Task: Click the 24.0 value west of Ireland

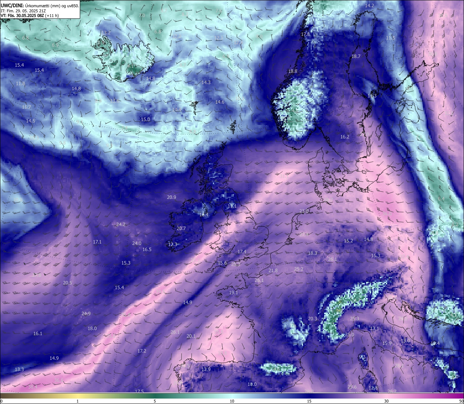Action: [x=137, y=243]
